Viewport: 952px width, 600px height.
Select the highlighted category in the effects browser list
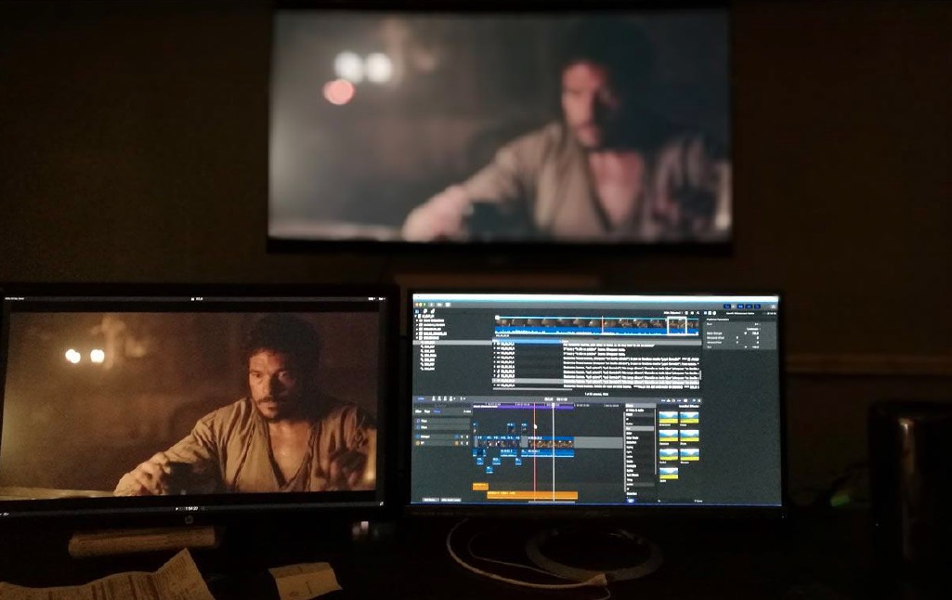click(x=640, y=428)
